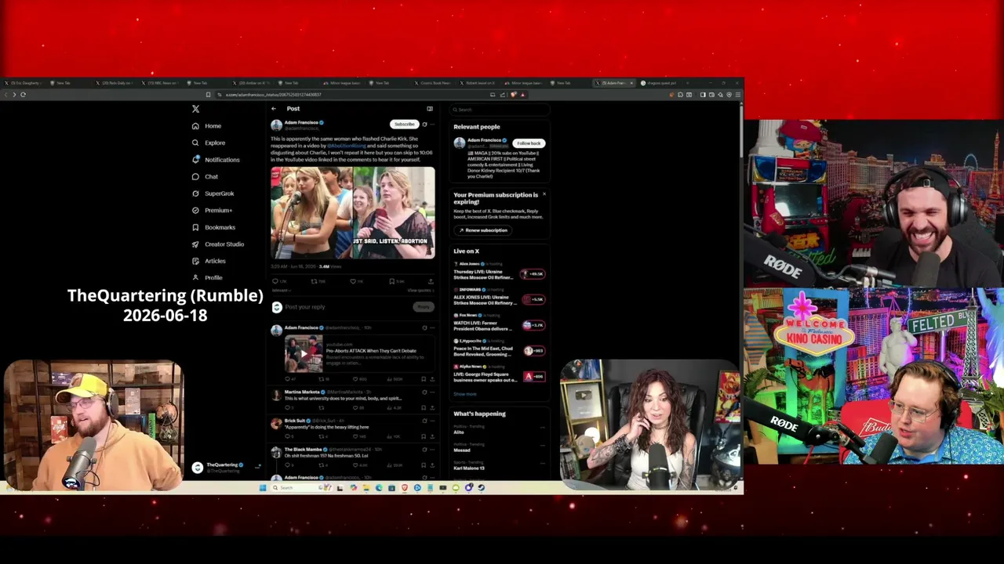Open the Windows Start menu

pos(263,488)
